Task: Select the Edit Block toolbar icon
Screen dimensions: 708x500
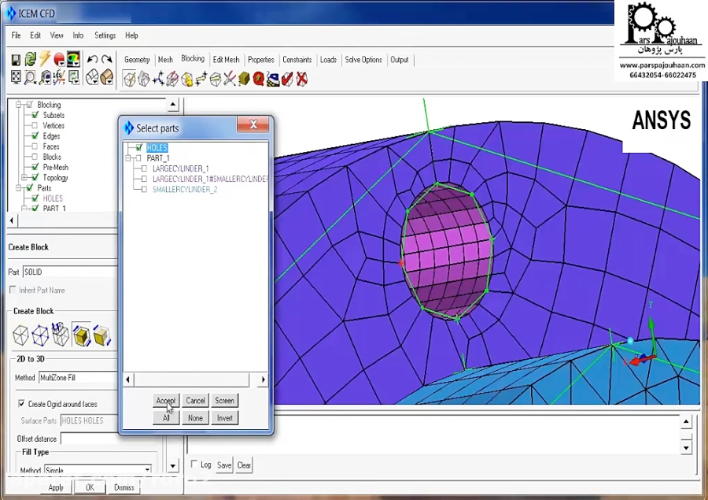Action: tap(172, 79)
